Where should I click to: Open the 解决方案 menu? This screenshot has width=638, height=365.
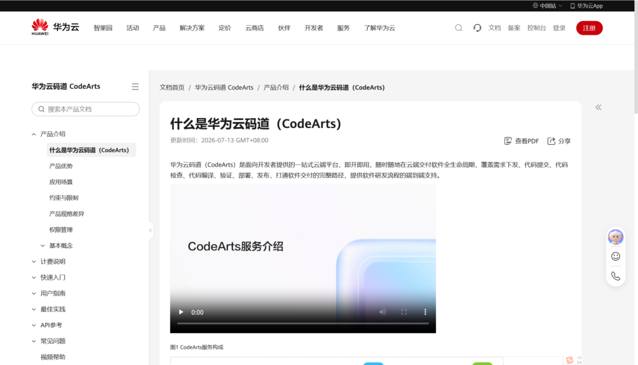[192, 28]
